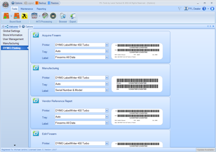Open the dropdown arrow beside the Seller icon

40,16
